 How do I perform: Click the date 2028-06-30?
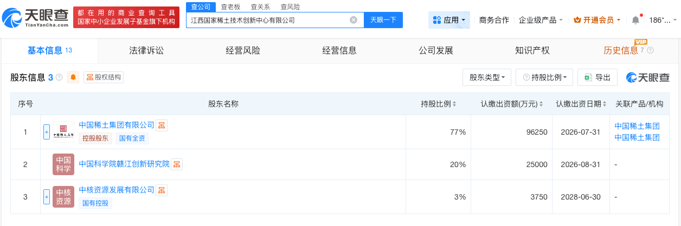[x=581, y=197]
